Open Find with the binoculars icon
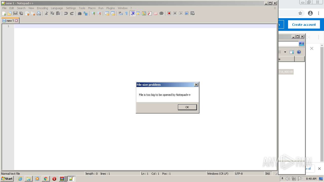Screen dimensions: 324x182 [x=80, y=13]
